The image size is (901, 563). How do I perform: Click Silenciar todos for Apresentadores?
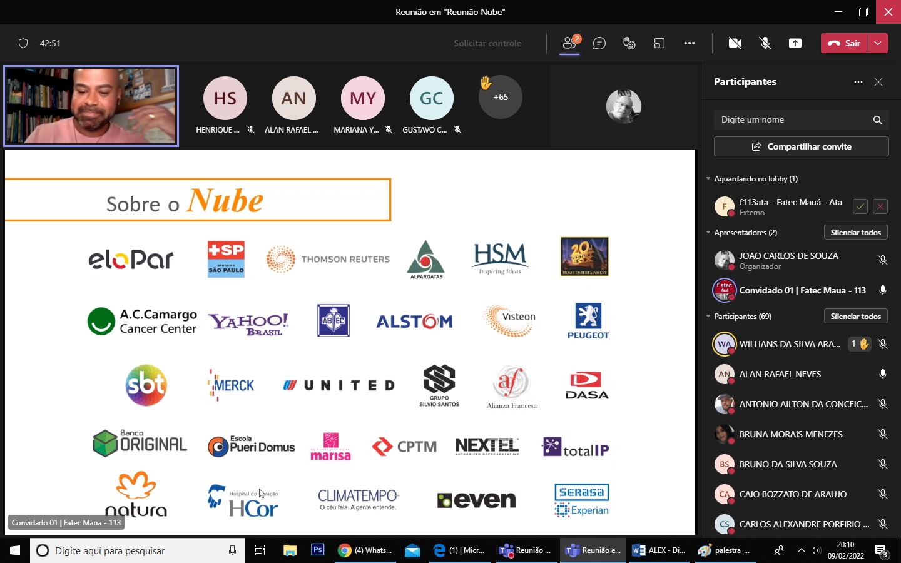[855, 233]
